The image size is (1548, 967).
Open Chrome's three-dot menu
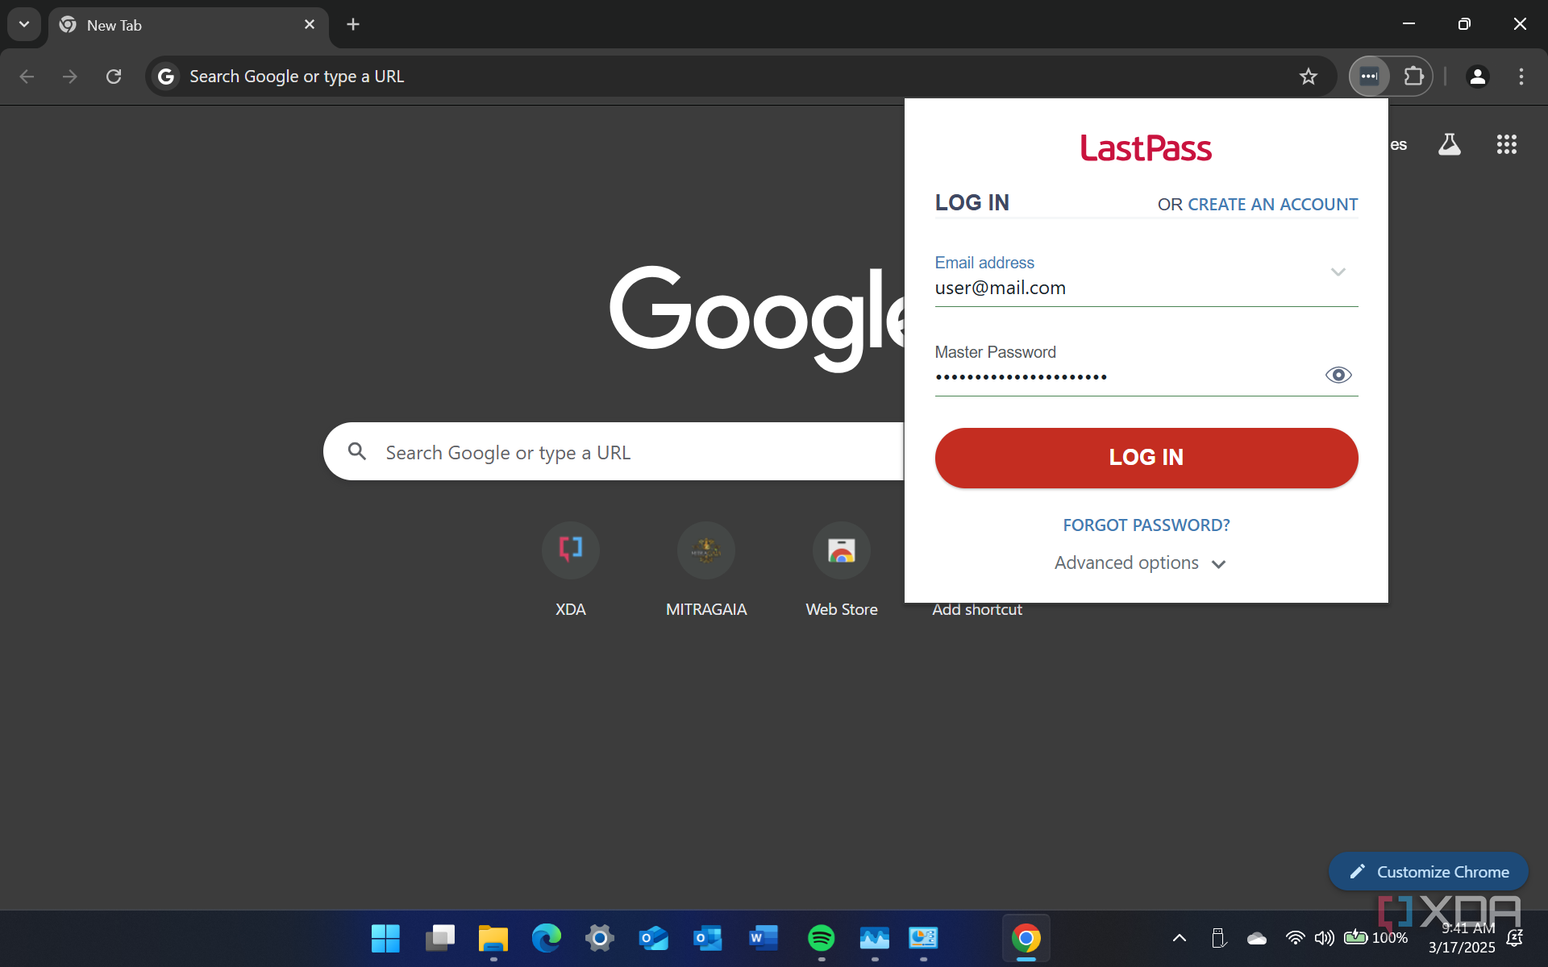[1521, 77]
